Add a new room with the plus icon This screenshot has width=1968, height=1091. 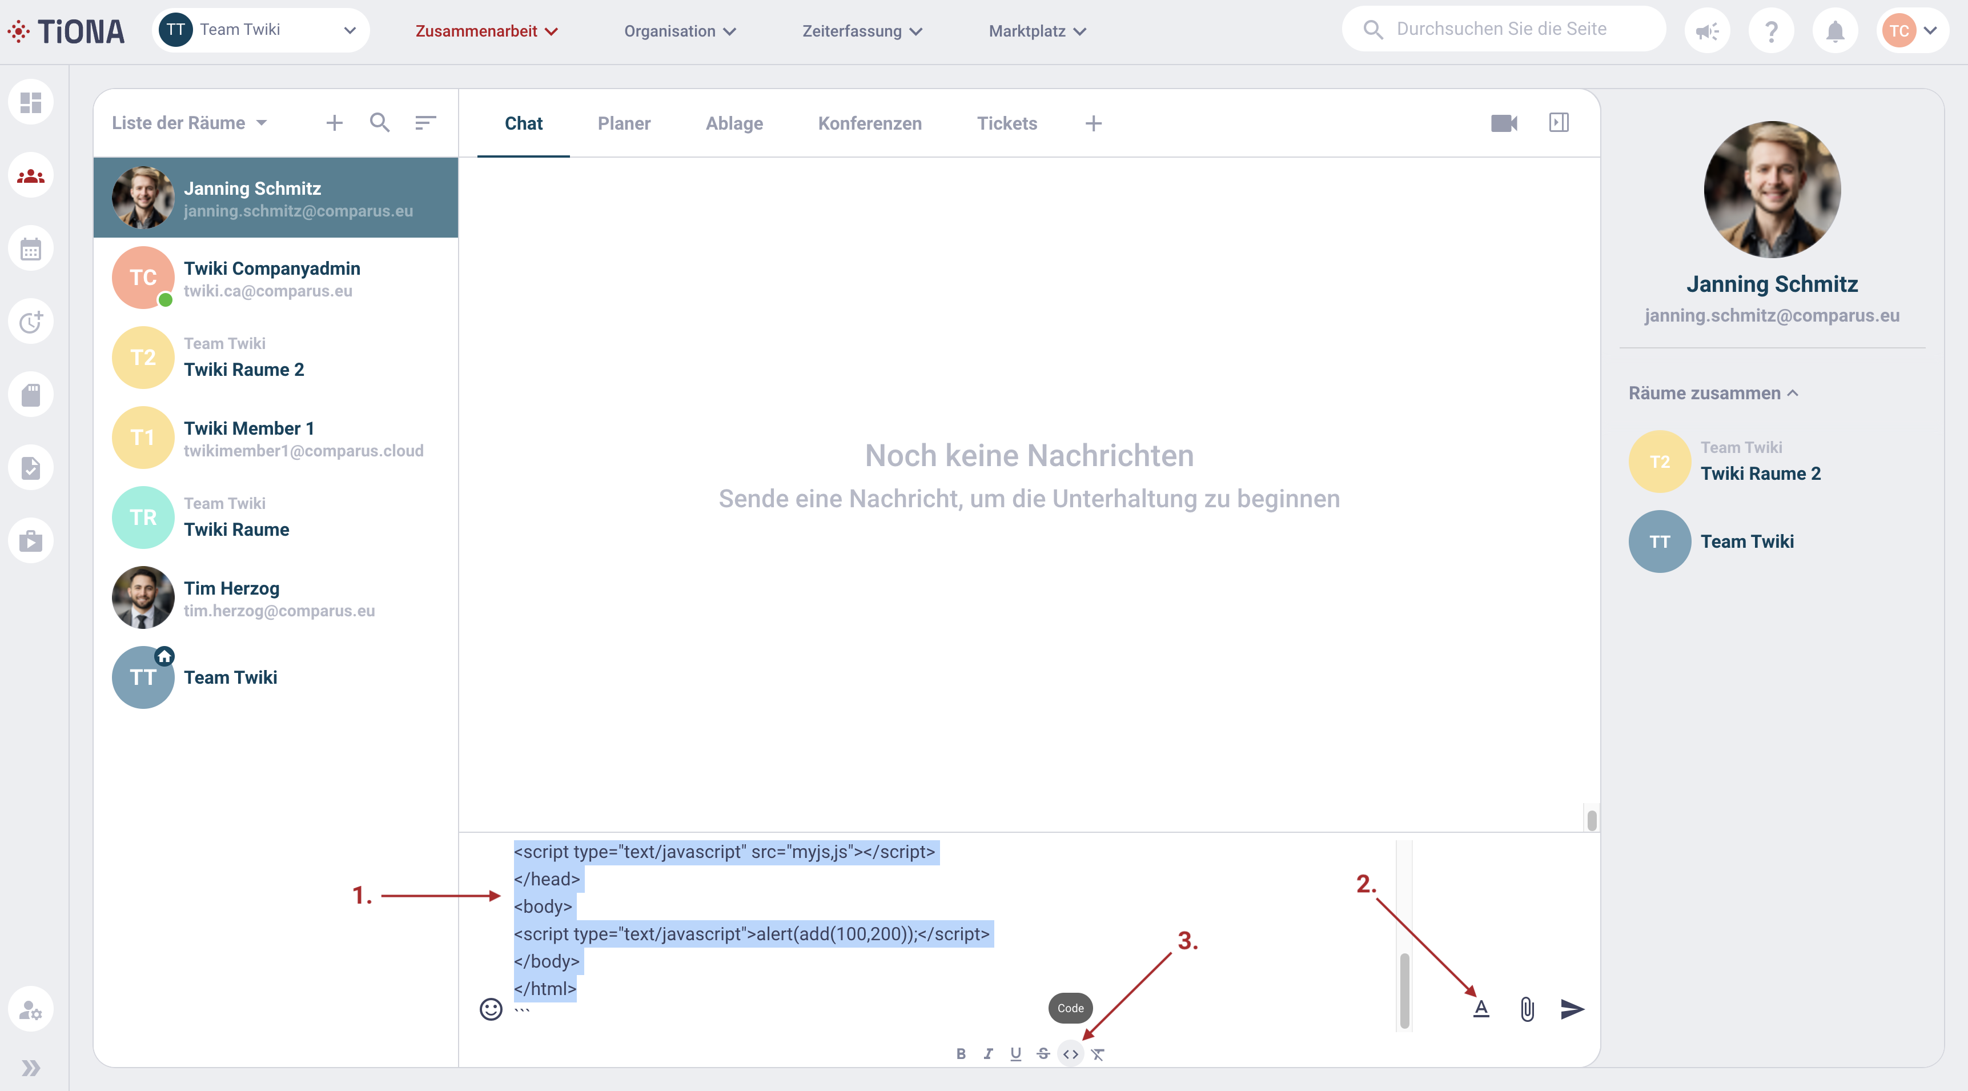tap(334, 123)
